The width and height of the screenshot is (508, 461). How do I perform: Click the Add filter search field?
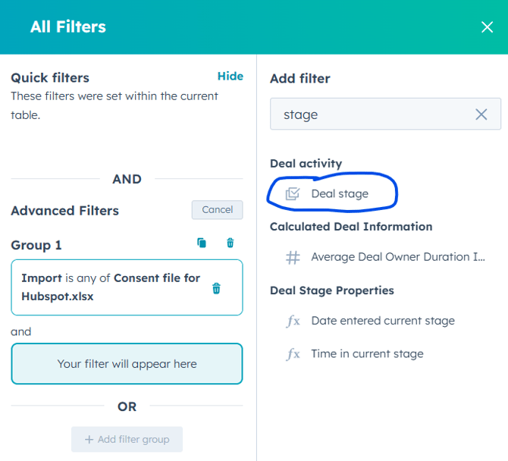click(372, 114)
